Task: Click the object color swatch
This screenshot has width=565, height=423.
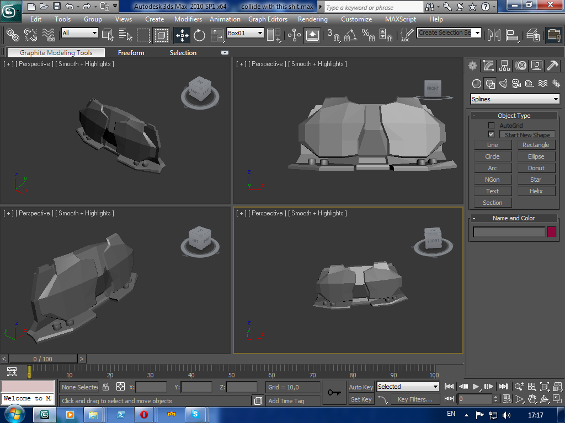Action: click(552, 232)
